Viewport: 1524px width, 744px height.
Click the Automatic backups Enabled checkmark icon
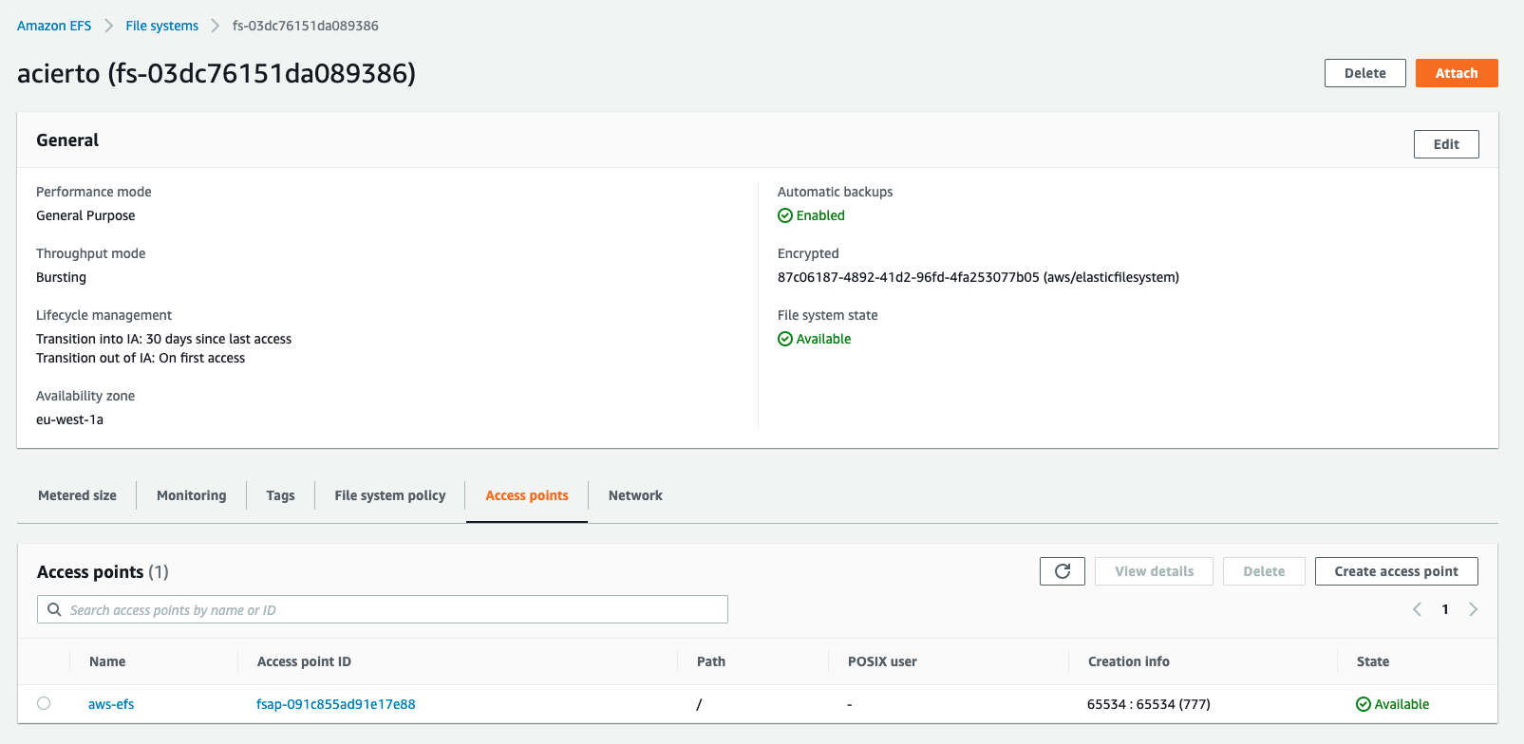click(785, 215)
